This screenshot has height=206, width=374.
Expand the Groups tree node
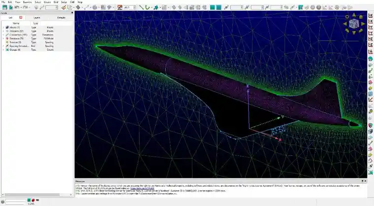(x=3, y=50)
